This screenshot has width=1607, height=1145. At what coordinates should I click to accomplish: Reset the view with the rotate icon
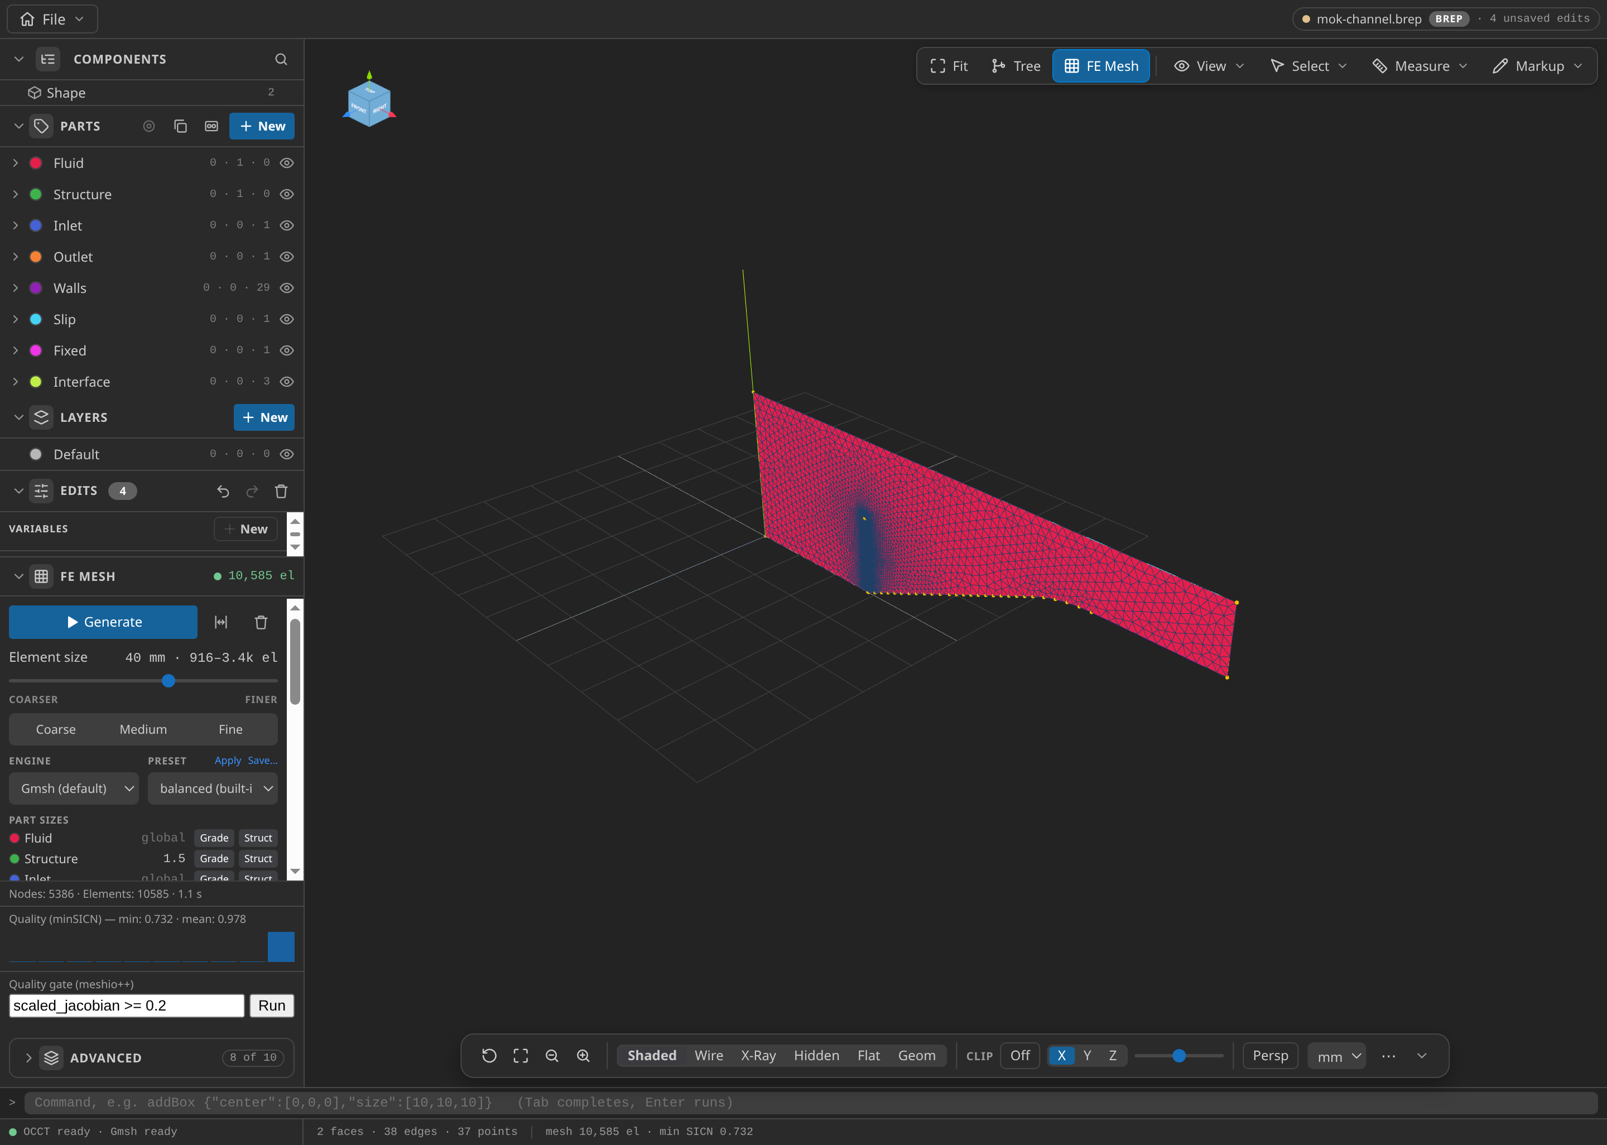pyautogui.click(x=489, y=1056)
